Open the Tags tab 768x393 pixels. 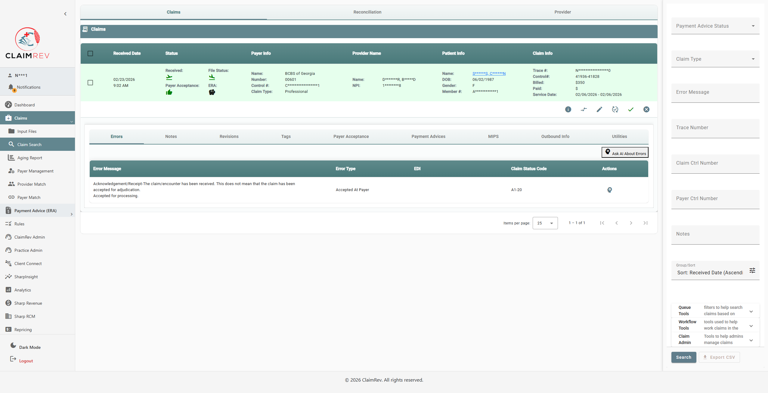point(286,136)
